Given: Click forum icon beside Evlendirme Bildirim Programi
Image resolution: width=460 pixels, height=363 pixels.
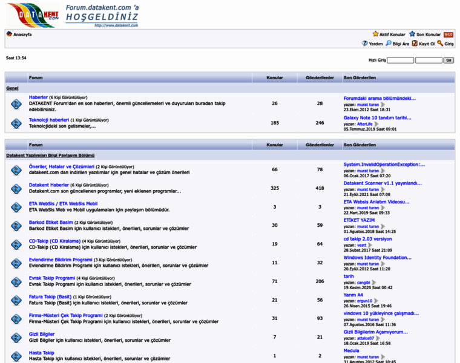Looking at the screenshot, I should click(16, 263).
